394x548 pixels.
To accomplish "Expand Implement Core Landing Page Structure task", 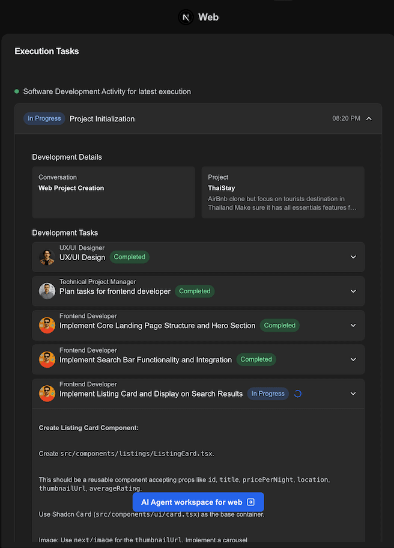I will (x=353, y=326).
